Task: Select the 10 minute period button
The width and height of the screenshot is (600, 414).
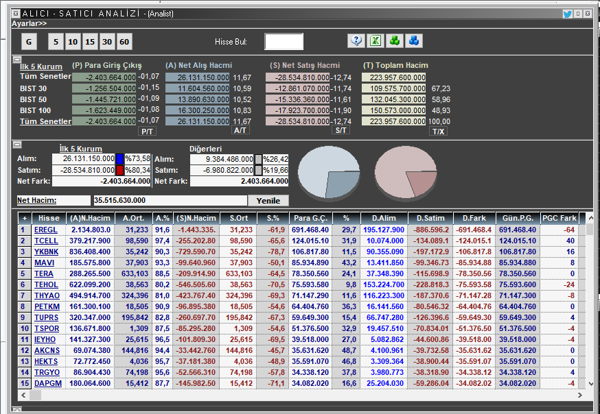Action: 73,42
